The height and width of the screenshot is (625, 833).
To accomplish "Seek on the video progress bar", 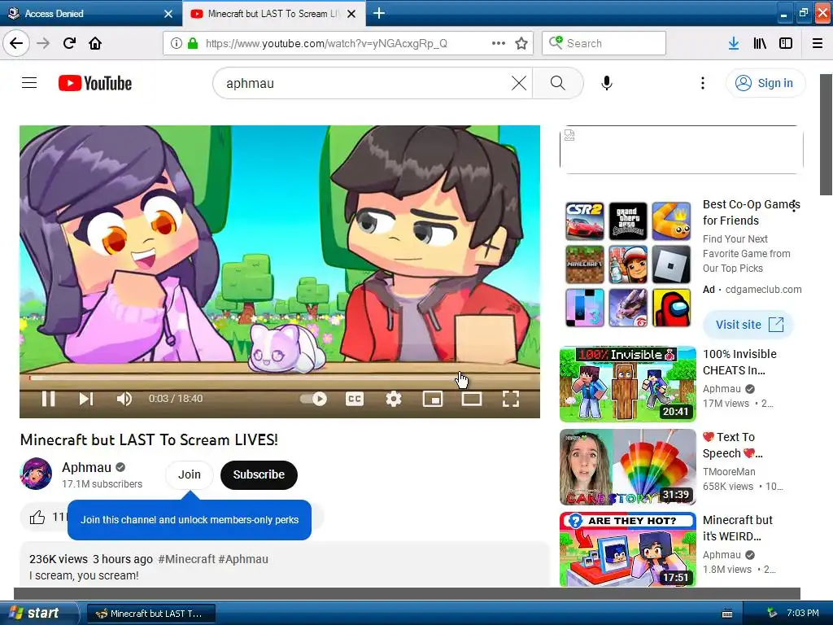I will pyautogui.click(x=280, y=378).
